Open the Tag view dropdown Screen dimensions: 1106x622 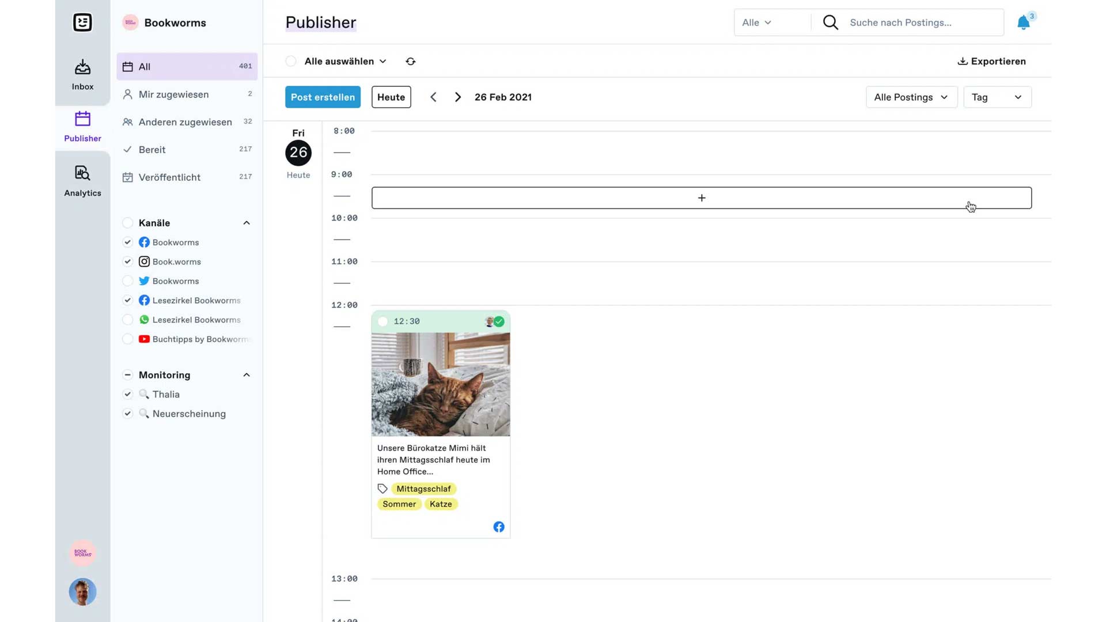pyautogui.click(x=997, y=97)
